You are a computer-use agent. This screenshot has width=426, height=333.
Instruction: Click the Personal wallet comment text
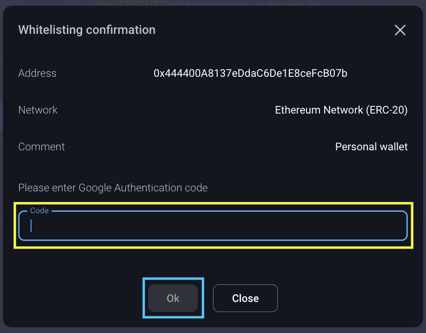coord(371,147)
